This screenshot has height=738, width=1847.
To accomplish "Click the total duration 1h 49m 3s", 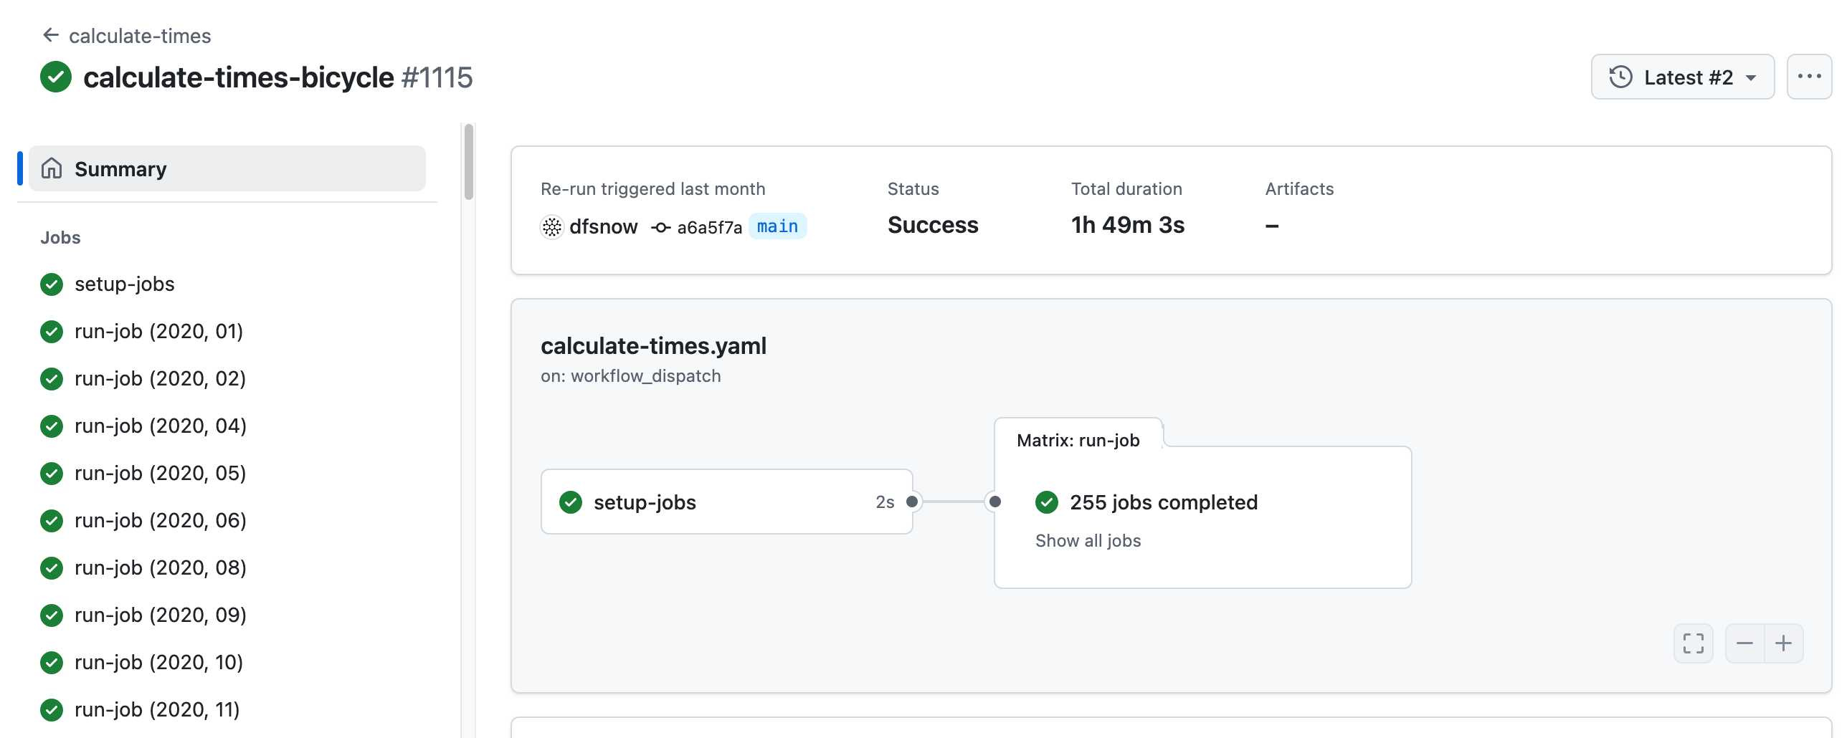I will click(1128, 225).
